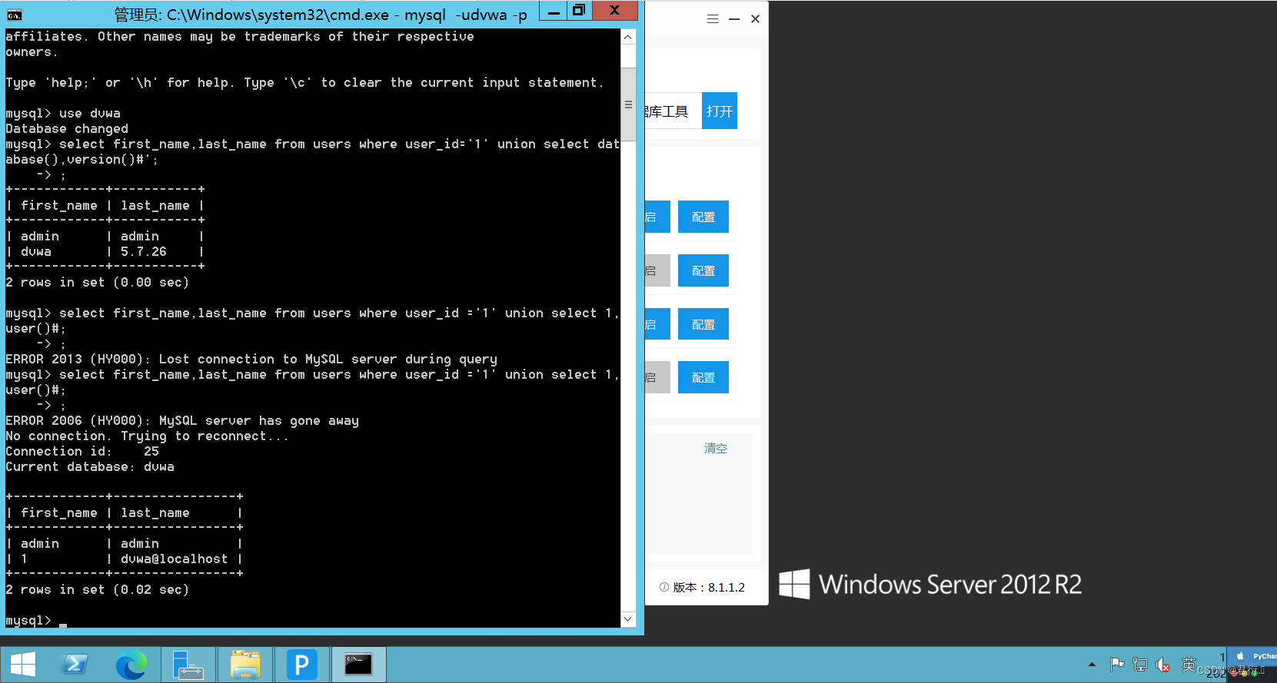Launch PowerShell from the taskbar
Screen dimensions: 1277x683
click(75, 665)
